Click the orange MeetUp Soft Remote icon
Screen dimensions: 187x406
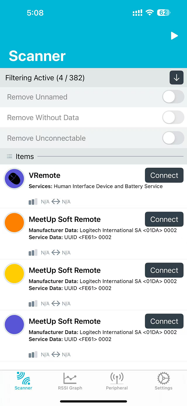[14, 222]
